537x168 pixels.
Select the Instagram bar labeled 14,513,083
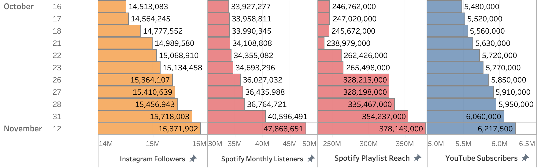112,6
